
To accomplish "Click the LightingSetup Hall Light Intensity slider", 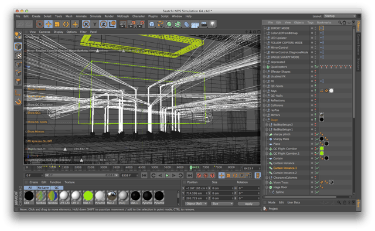I will click(x=81, y=160).
